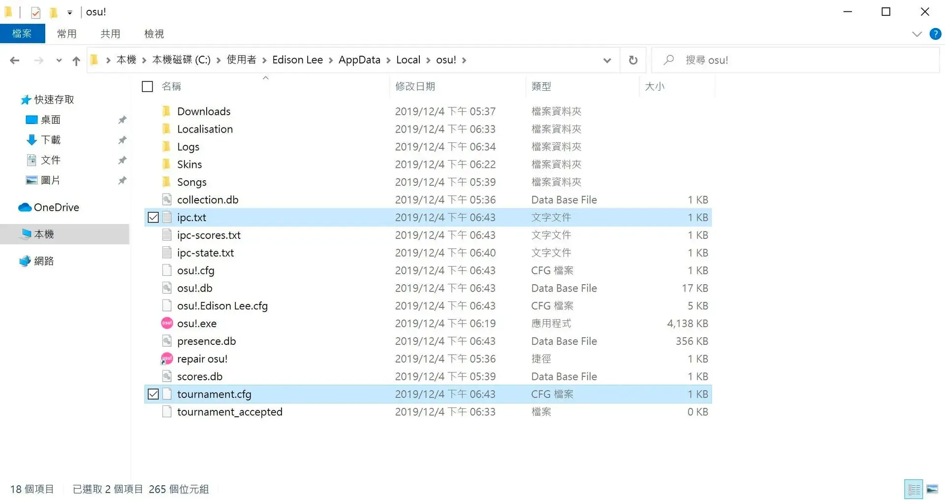Open the 檔案 menu tab

(22, 33)
